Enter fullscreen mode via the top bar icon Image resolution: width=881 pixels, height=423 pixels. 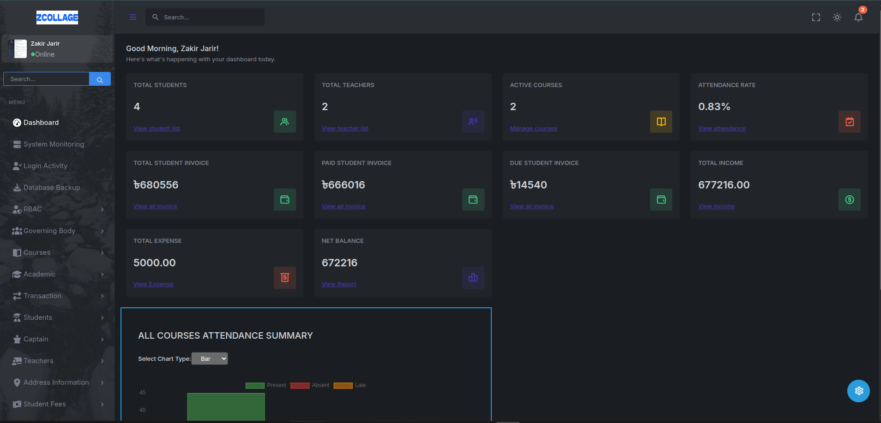click(x=816, y=18)
